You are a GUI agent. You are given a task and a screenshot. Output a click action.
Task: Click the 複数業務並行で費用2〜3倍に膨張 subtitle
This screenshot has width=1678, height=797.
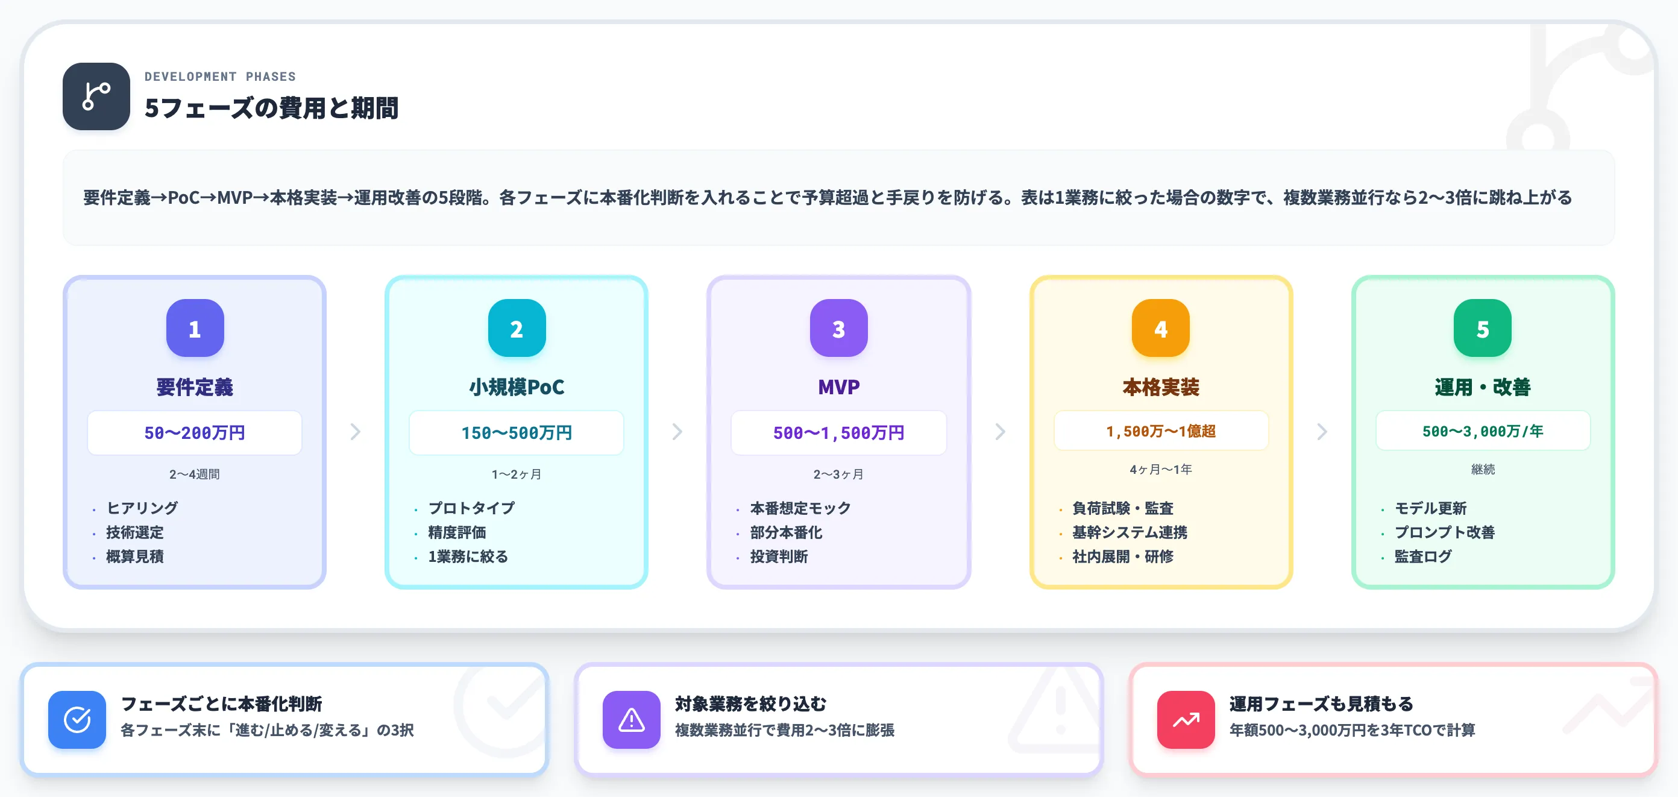[785, 730]
